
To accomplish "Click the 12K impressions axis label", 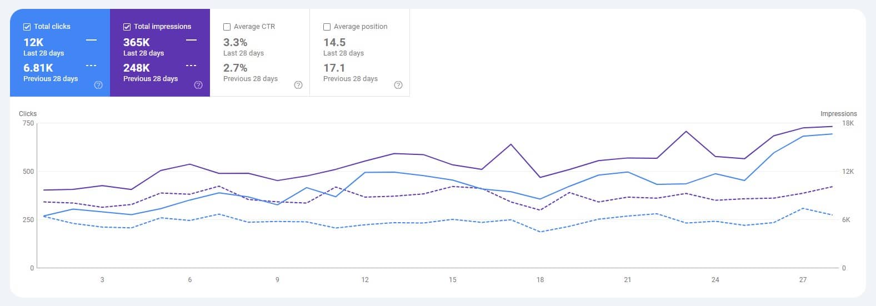I will pyautogui.click(x=848, y=172).
